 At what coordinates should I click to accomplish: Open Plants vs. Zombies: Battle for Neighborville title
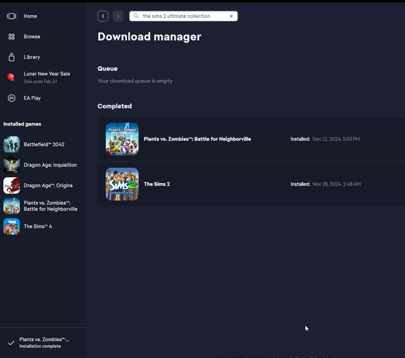pos(197,139)
